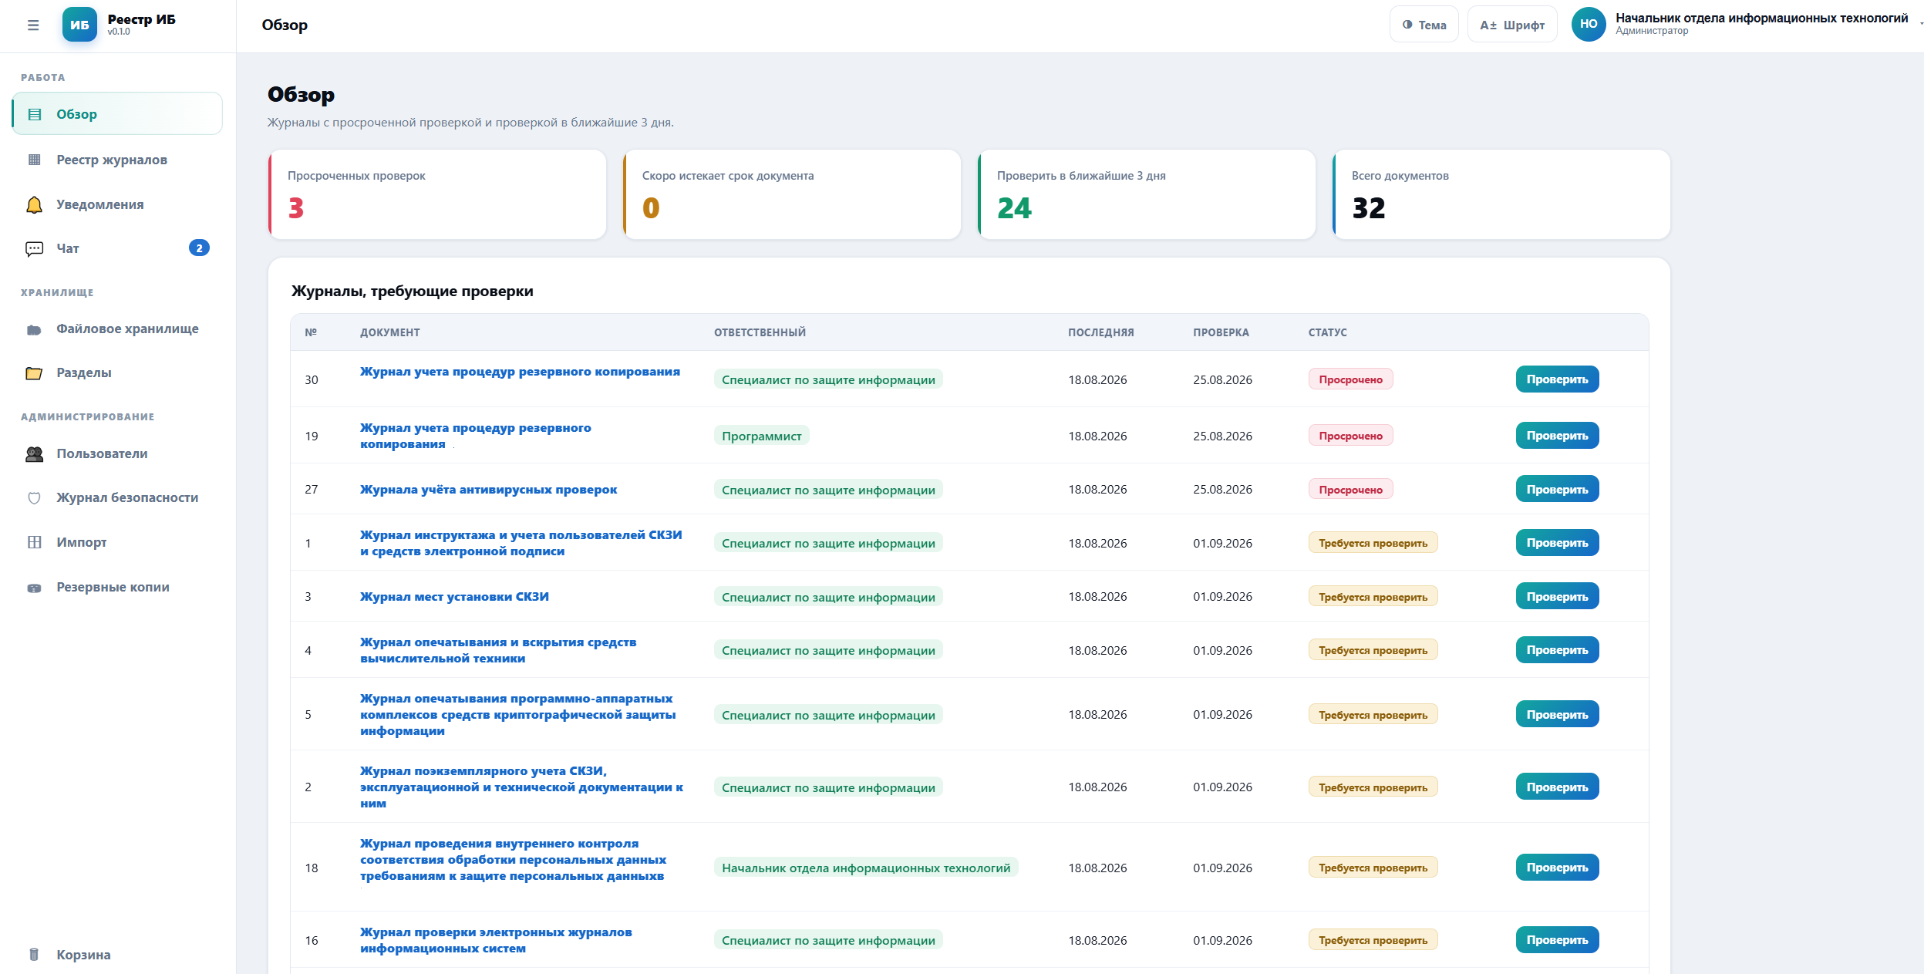Click the Шрифт font size button
Image resolution: width=1924 pixels, height=974 pixels.
1512,25
